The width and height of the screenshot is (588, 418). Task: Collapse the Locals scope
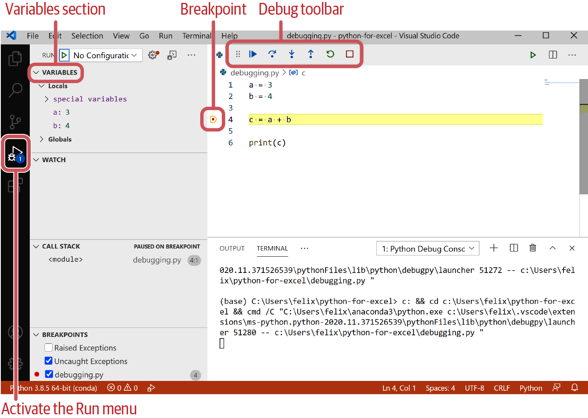tap(42, 86)
